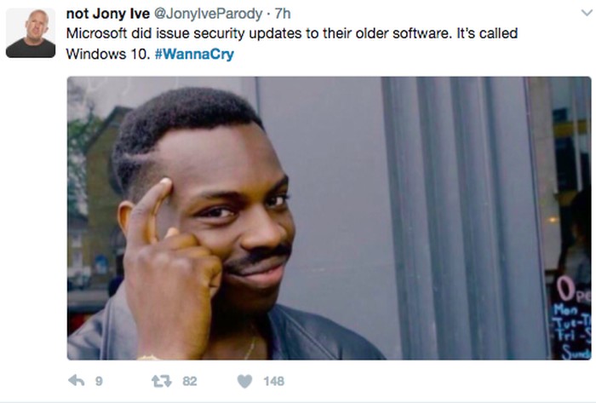Click the like count 148
Screen dimensions: 596x403
(x=273, y=381)
